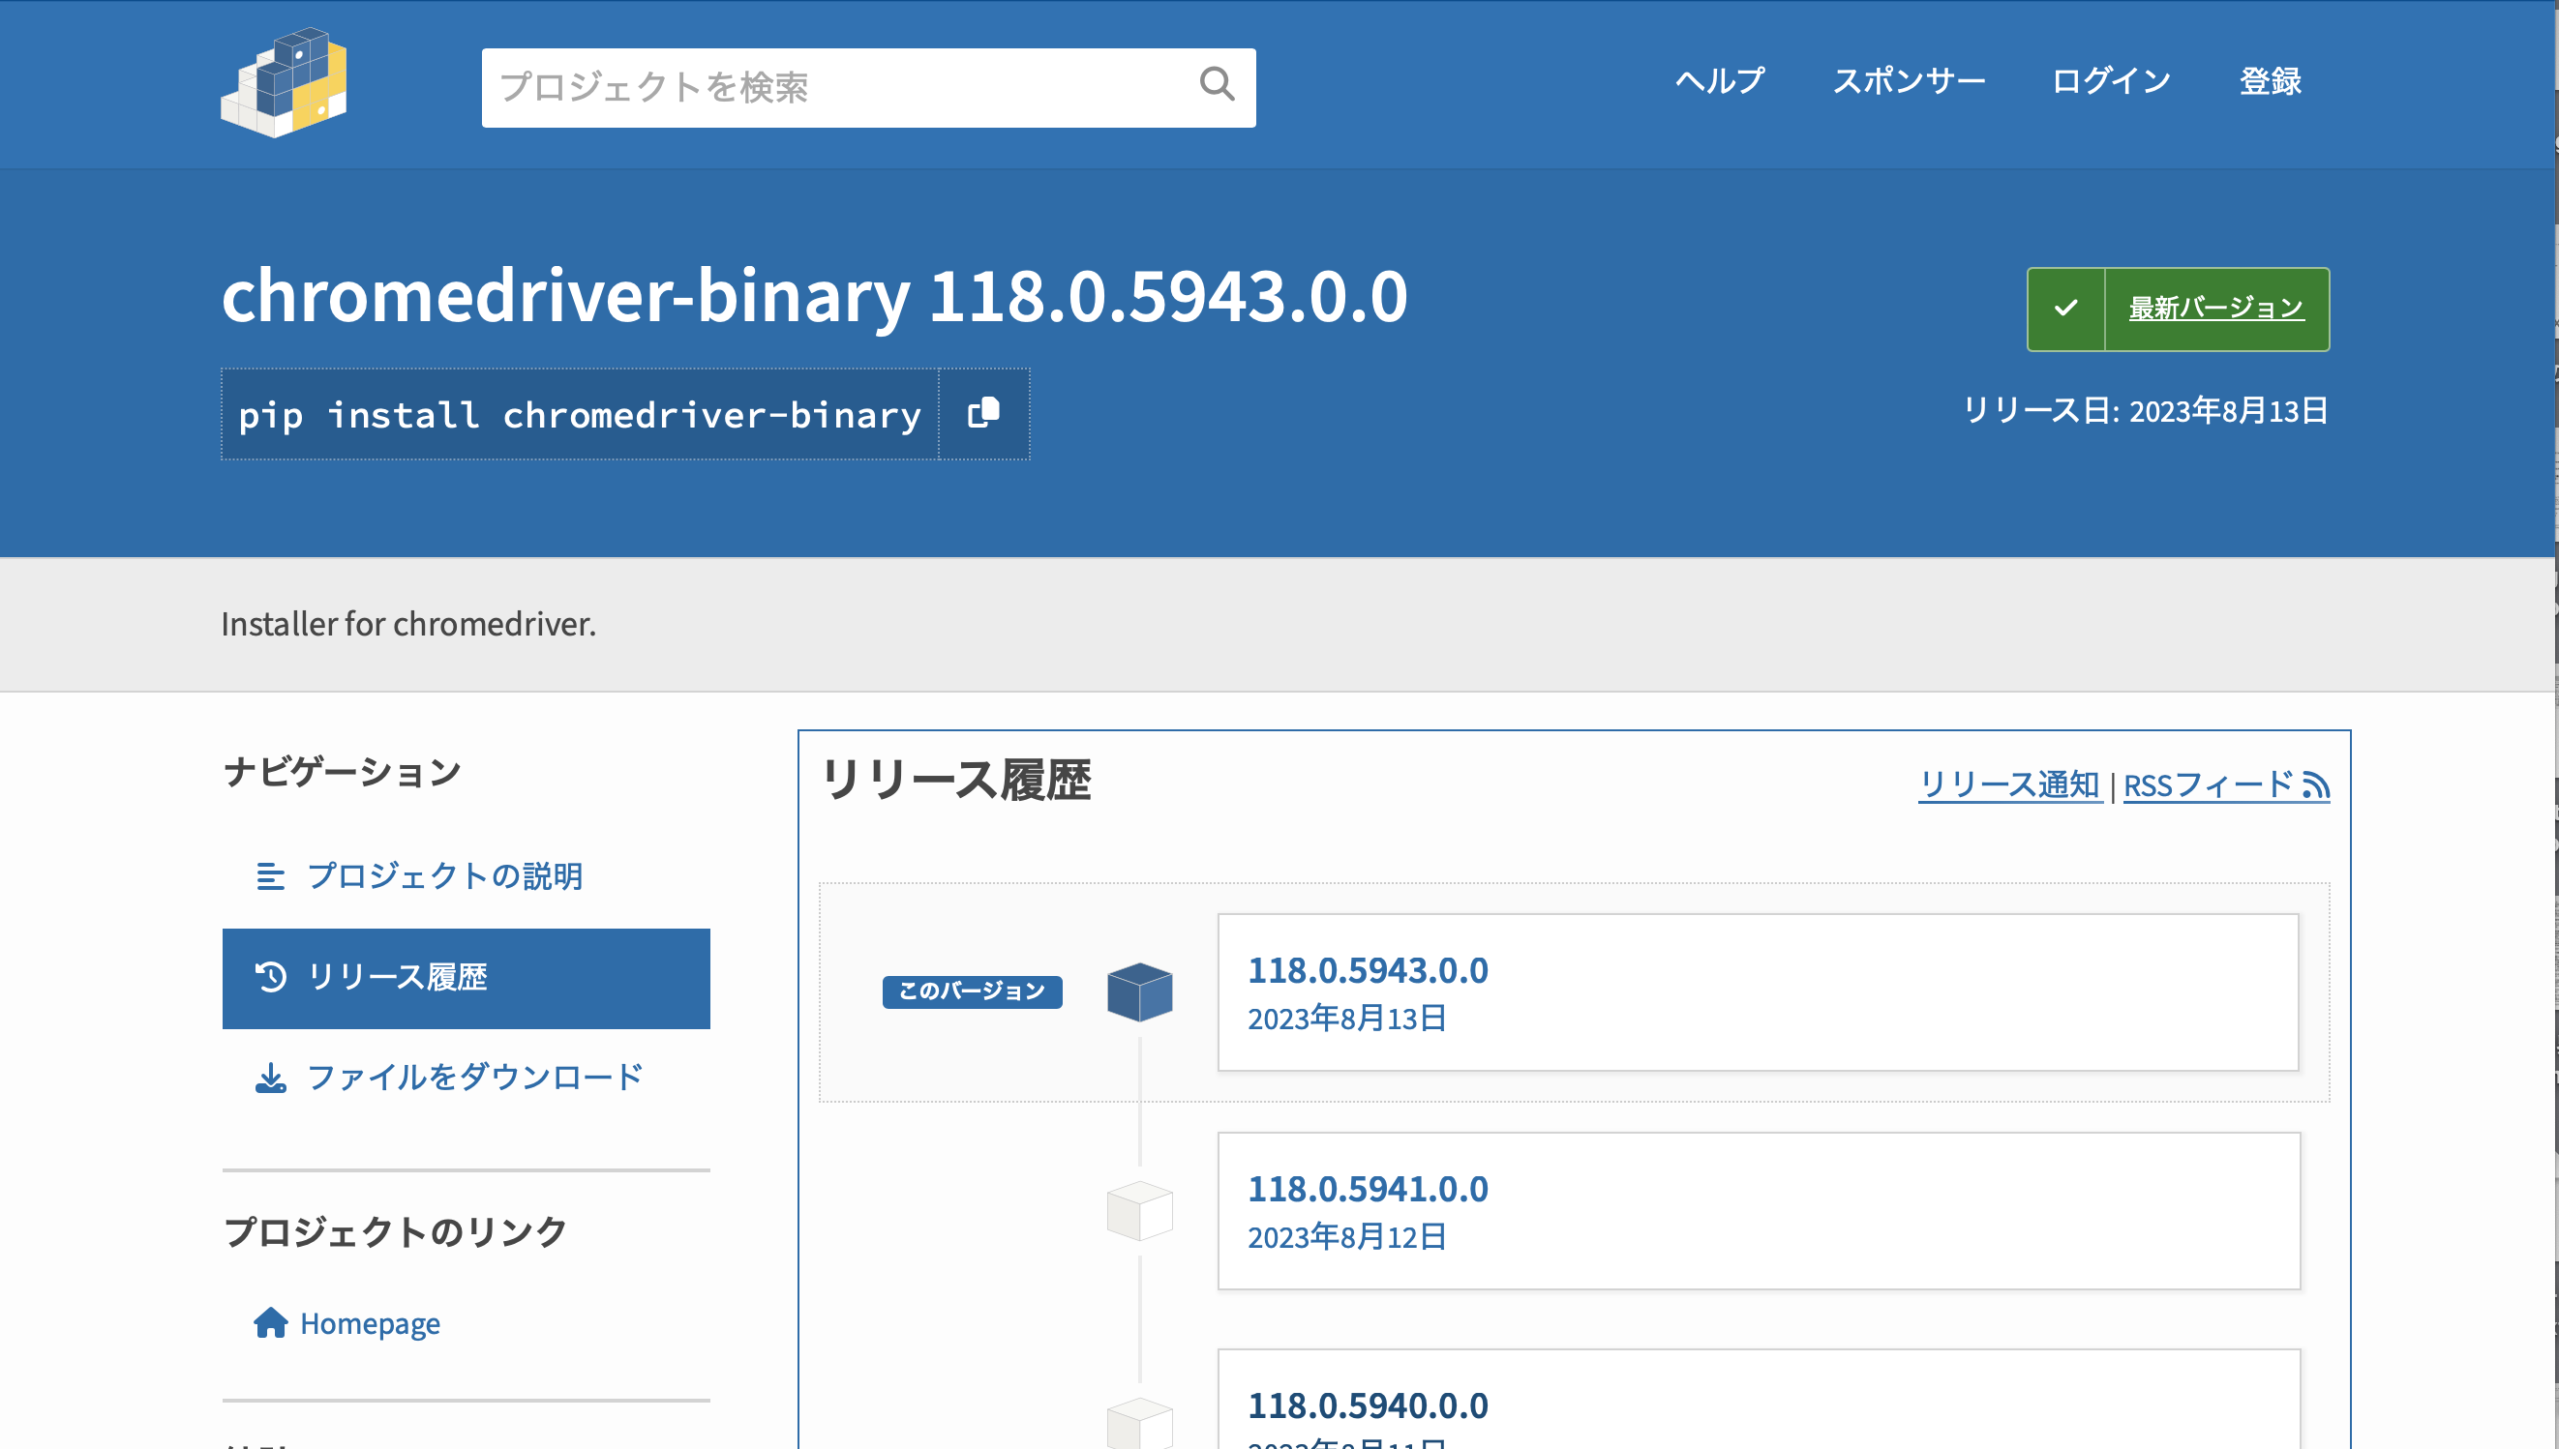Click the search magnifier icon
The image size is (2559, 1449).
1217,85
